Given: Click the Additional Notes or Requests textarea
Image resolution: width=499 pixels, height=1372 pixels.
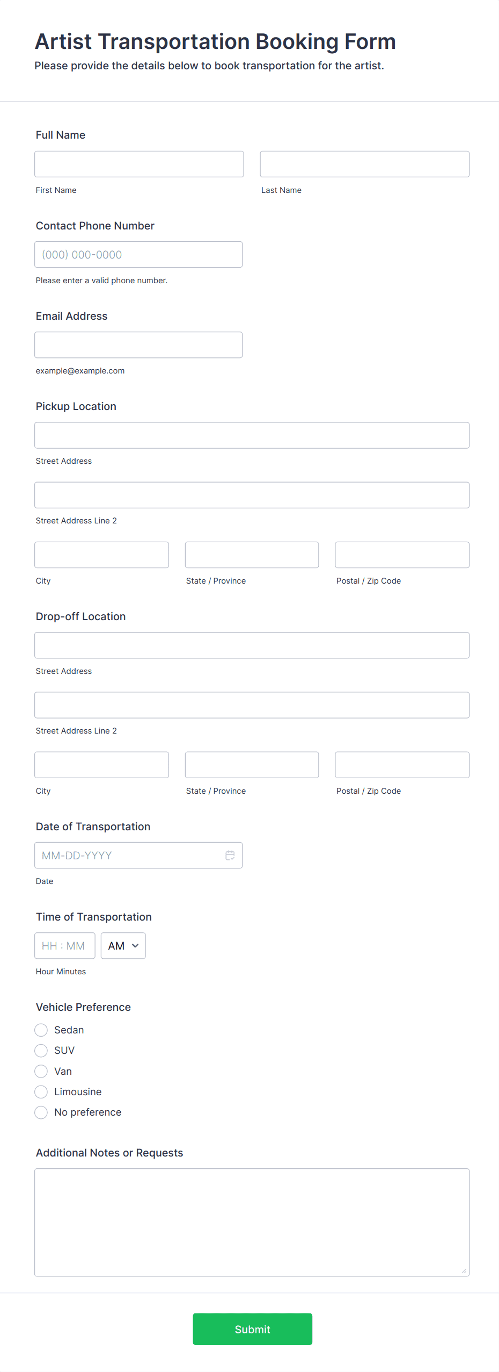Looking at the screenshot, I should coord(252,1222).
